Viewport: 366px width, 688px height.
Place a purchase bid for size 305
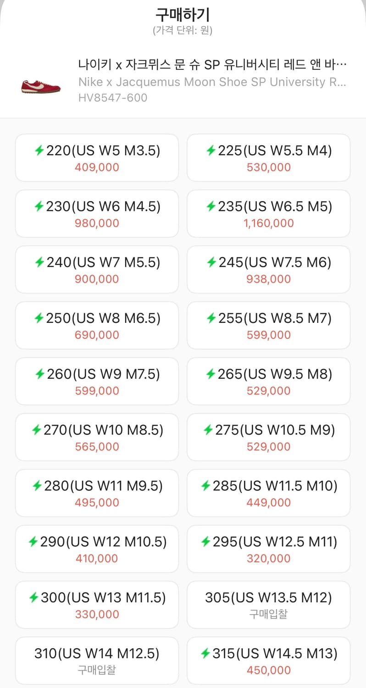(x=268, y=605)
